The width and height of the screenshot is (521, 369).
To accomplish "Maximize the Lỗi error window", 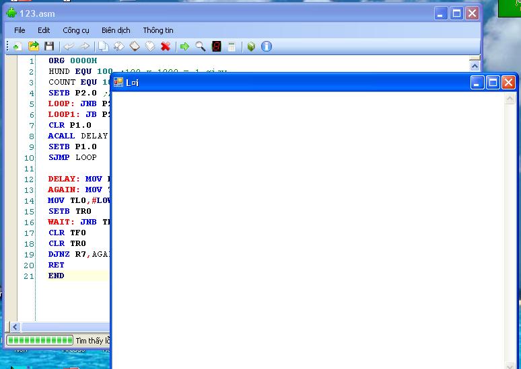I will [493, 83].
